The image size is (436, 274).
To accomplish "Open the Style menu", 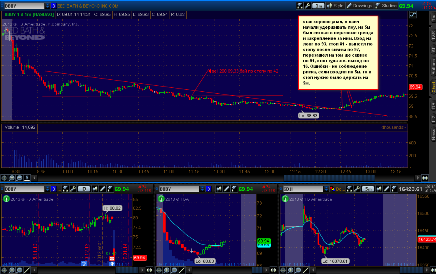I will click(335, 6).
